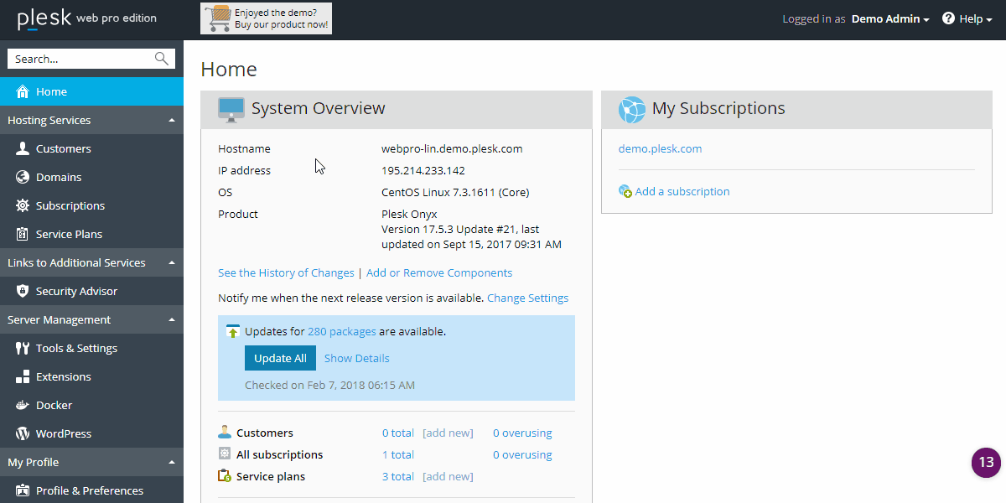Click the OS value CentOS Linux 7.3.1611

(455, 192)
